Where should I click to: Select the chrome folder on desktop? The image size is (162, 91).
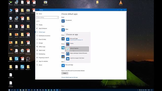[11, 35]
